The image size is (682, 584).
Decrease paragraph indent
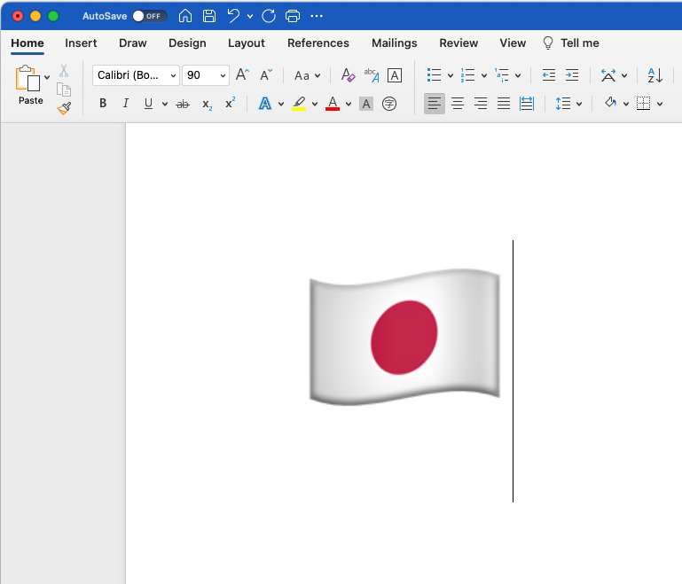pos(549,75)
